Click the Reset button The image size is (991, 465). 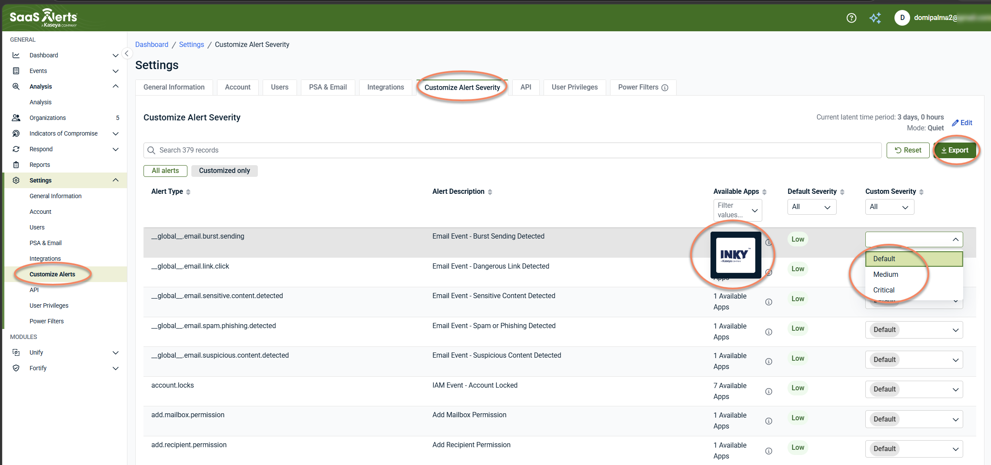tap(908, 150)
